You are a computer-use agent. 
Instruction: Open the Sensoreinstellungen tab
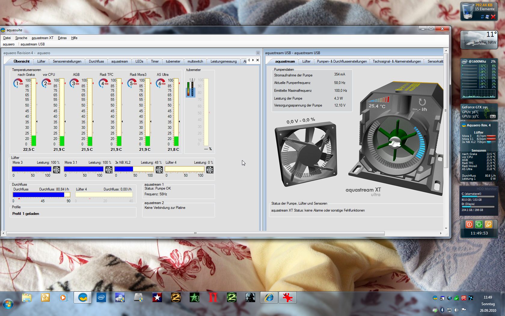click(x=67, y=61)
